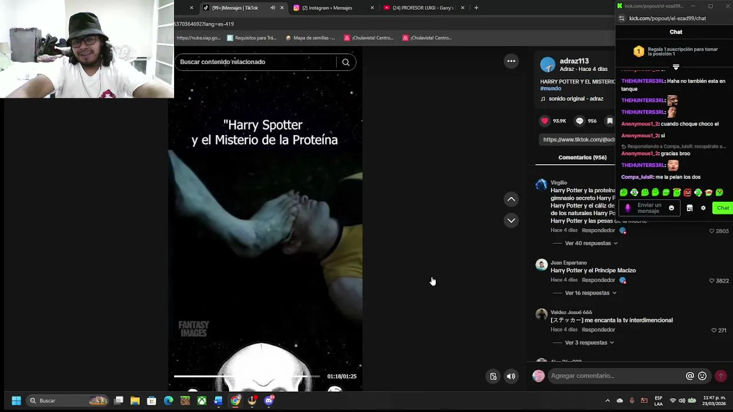Expand 'Ver 16 respuestas' under Juan Espartano

[x=590, y=293]
